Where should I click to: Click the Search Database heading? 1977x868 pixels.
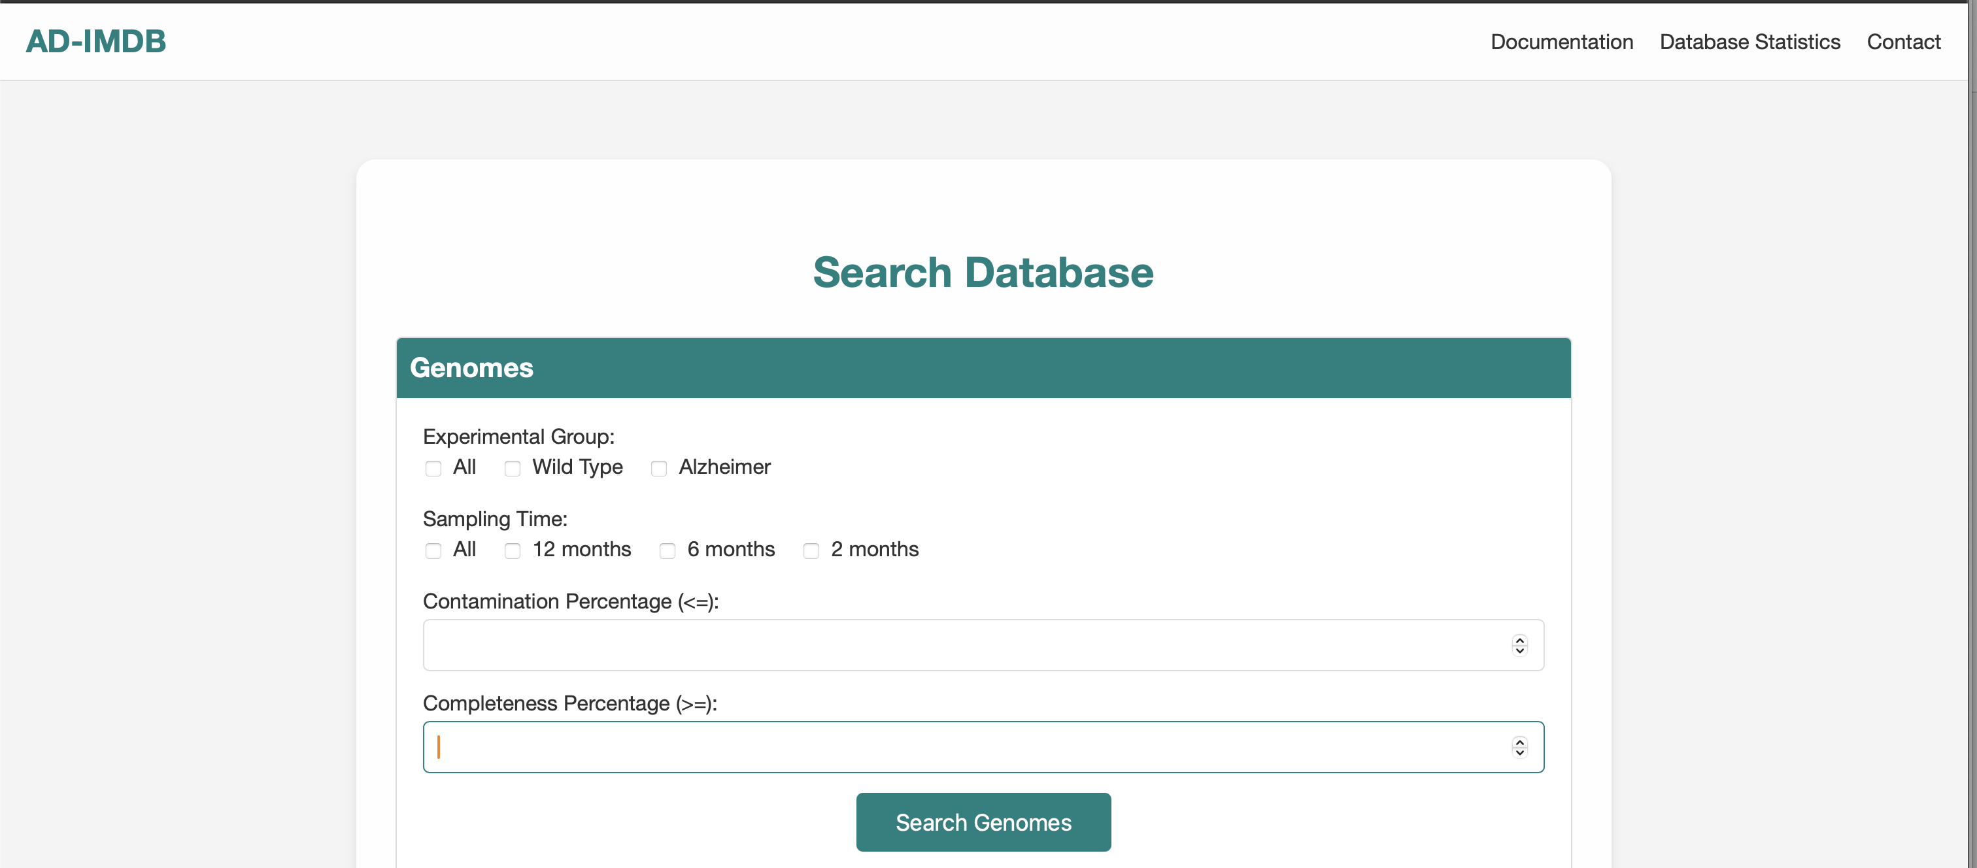[983, 272]
